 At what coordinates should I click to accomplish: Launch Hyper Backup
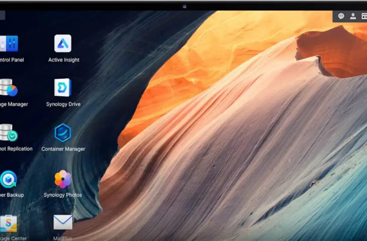(9, 179)
